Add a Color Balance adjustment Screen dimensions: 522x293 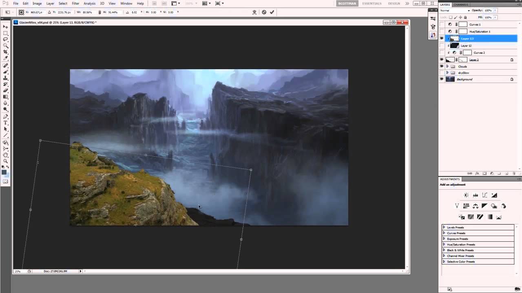[x=476, y=206]
